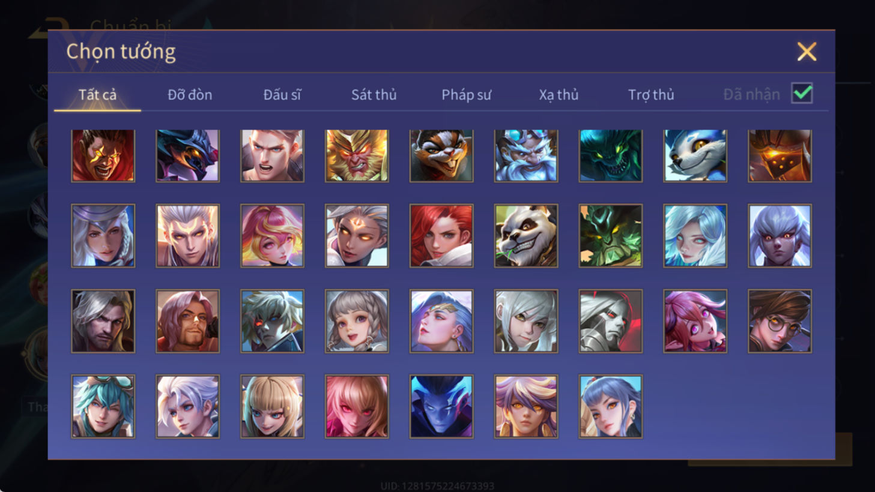Image resolution: width=875 pixels, height=492 pixels.
Task: Choose the white and blue fox hero
Action: pos(695,155)
